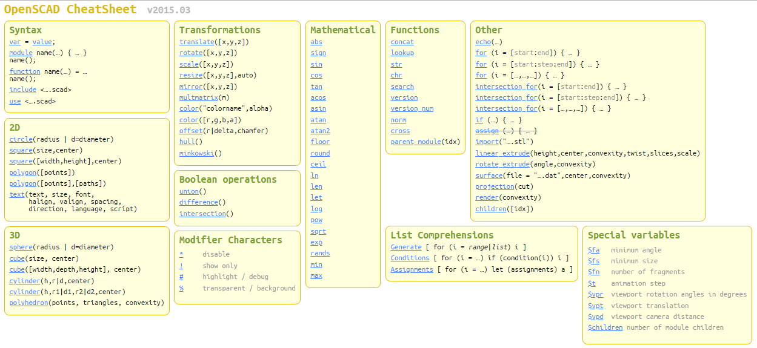Screen dimensions: 757x348
Task: Click the linear_extrude link
Action: coord(502,153)
